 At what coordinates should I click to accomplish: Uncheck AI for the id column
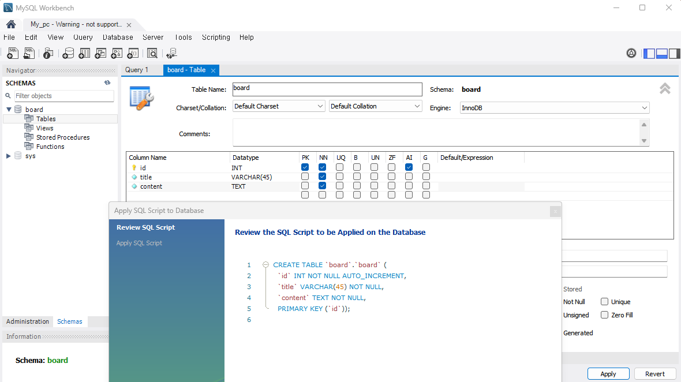pos(409,167)
